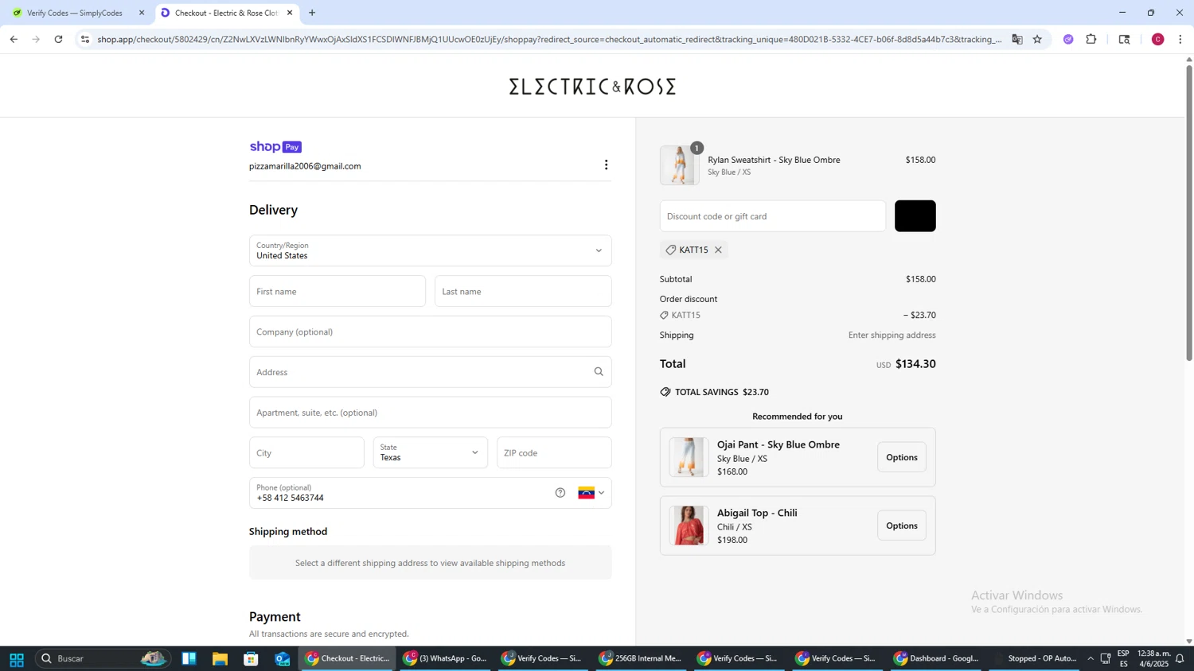Go back to the previous page

[14, 39]
